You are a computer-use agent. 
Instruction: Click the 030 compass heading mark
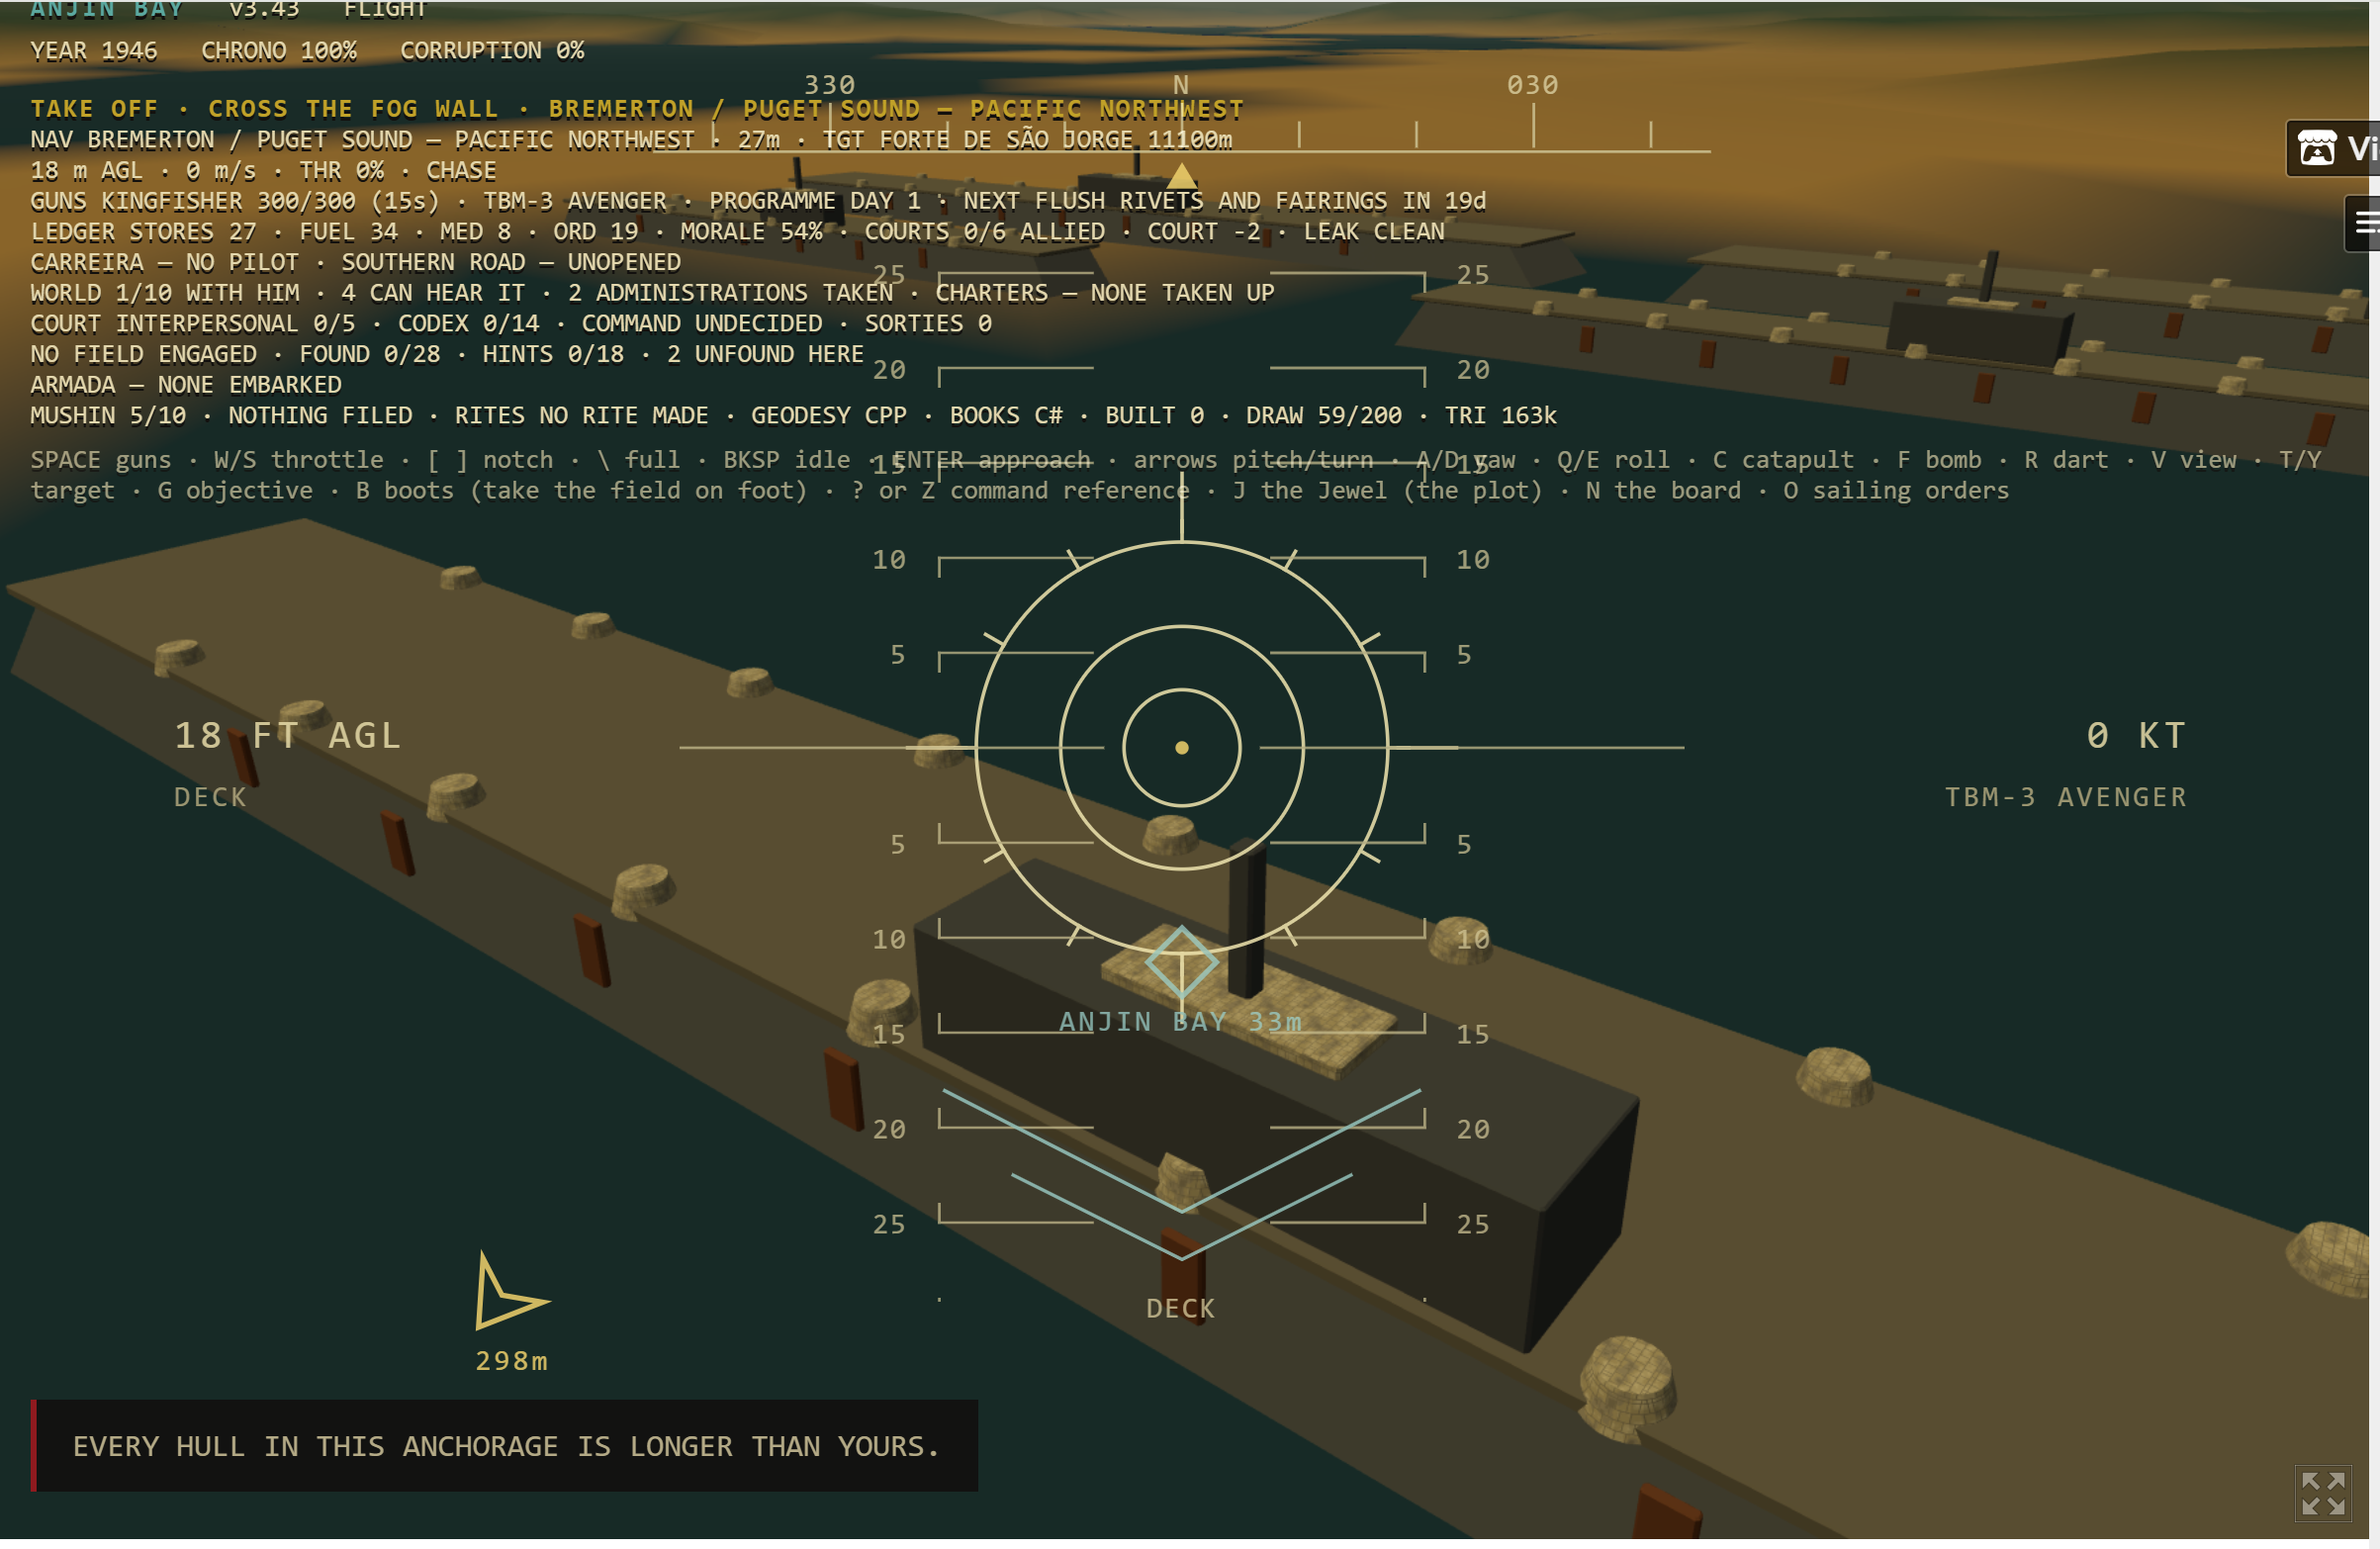coord(1532,85)
